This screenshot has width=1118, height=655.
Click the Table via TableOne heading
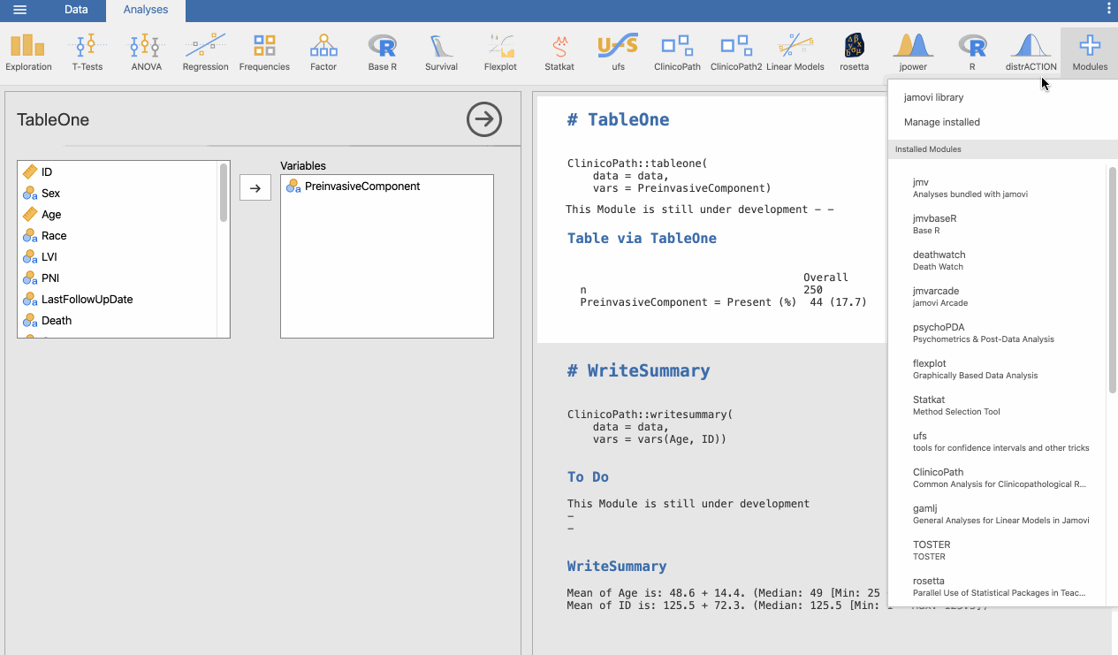[x=642, y=239]
